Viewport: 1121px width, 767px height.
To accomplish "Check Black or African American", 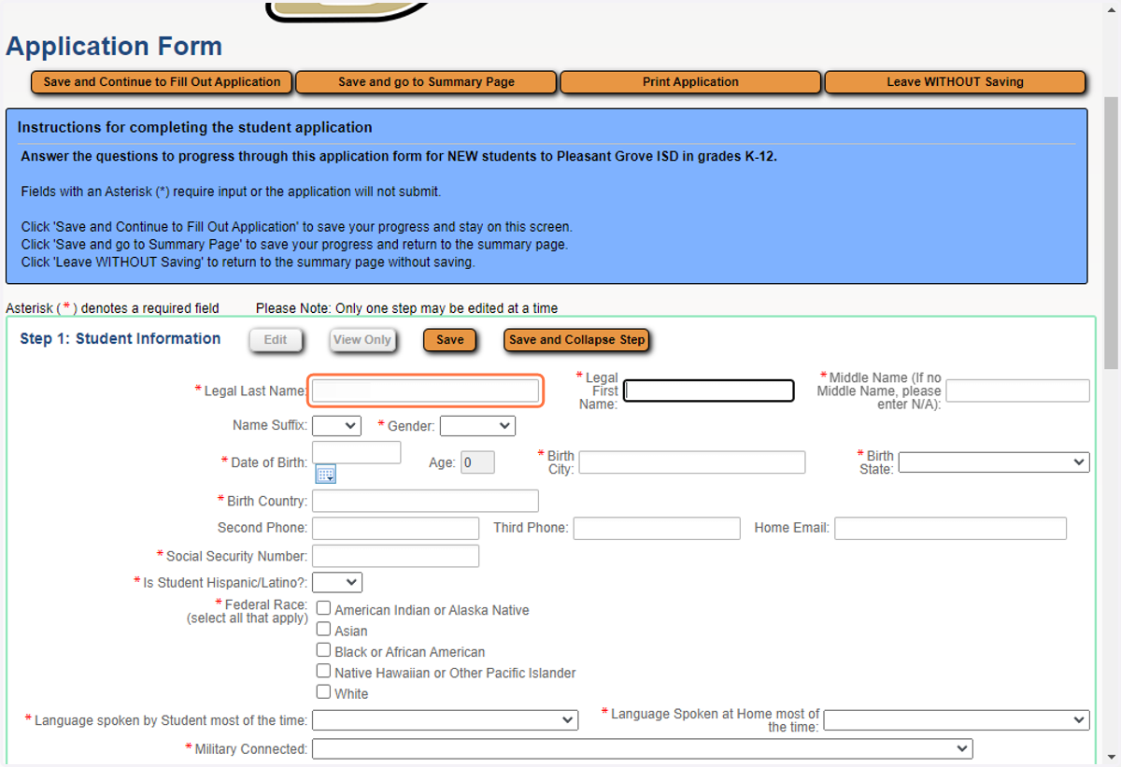I will coord(323,650).
